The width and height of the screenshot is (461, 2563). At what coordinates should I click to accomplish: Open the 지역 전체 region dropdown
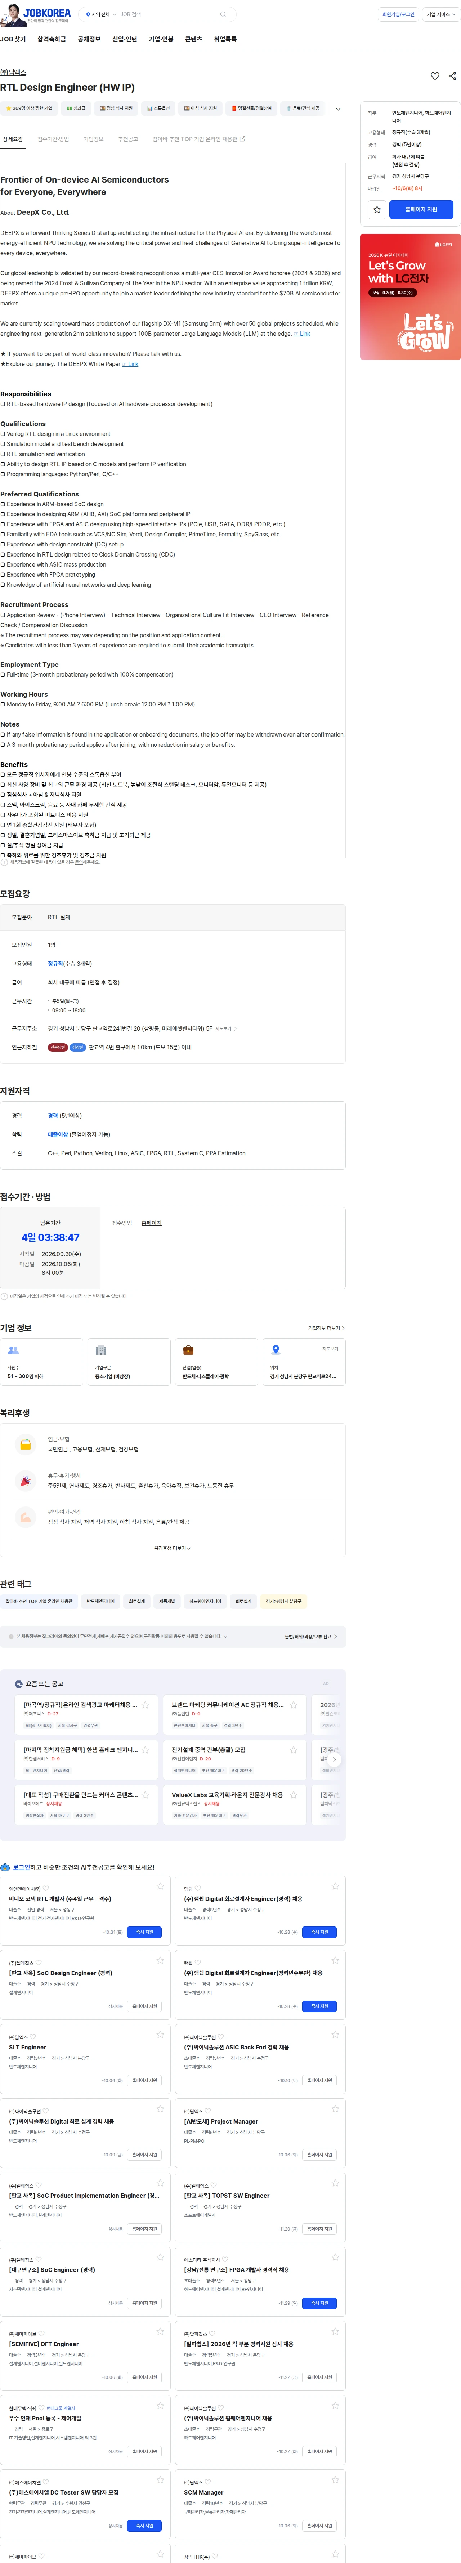102,15
